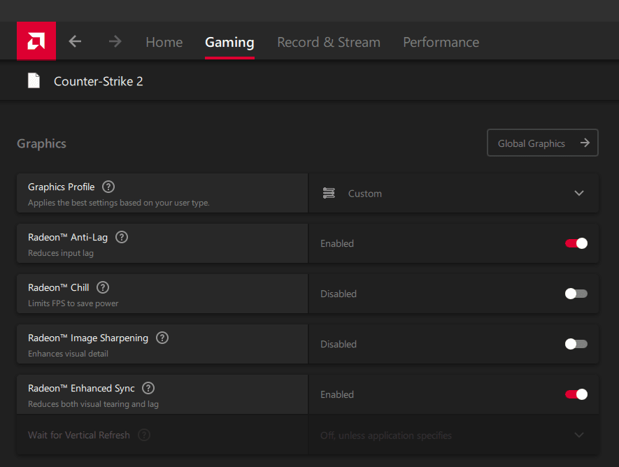Open the Wait for Vertical Refresh dropdown
Image resolution: width=619 pixels, height=467 pixels.
(579, 435)
